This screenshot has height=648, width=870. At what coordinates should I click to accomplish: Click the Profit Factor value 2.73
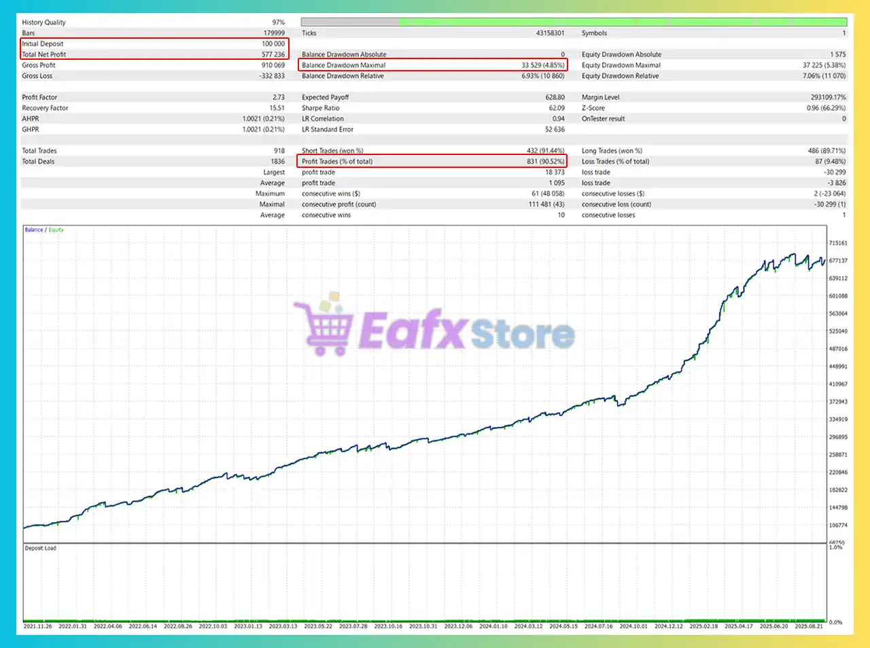pyautogui.click(x=279, y=97)
